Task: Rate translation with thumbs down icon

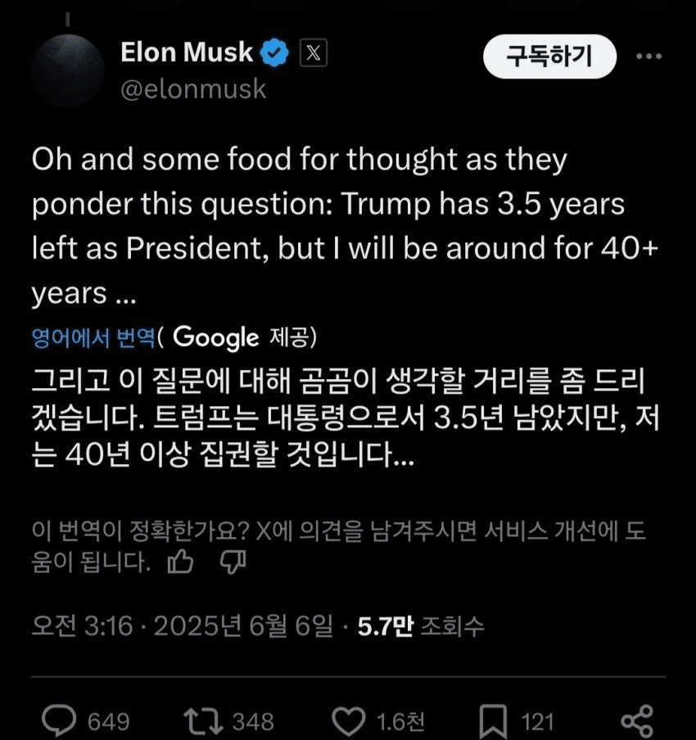Action: (233, 562)
